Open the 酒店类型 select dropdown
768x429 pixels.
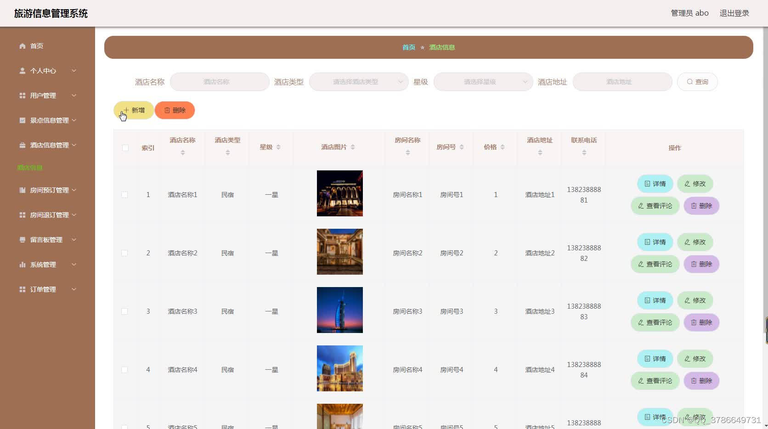click(x=359, y=82)
